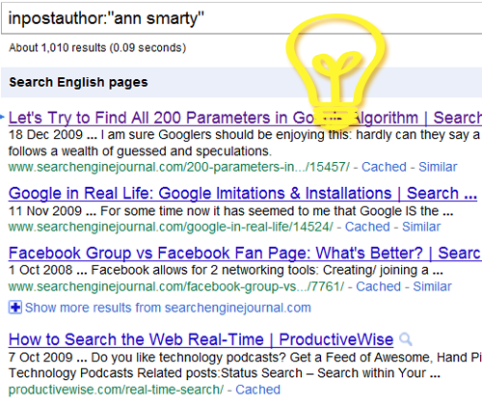Open Cached link for productivewise.com result
Image resolution: width=482 pixels, height=405 pixels.
[x=257, y=390]
